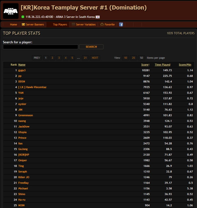Click the NEXT pagination button
Image resolution: width=197 pixels, height=208 pixels.
pyautogui.click(x=95, y=58)
